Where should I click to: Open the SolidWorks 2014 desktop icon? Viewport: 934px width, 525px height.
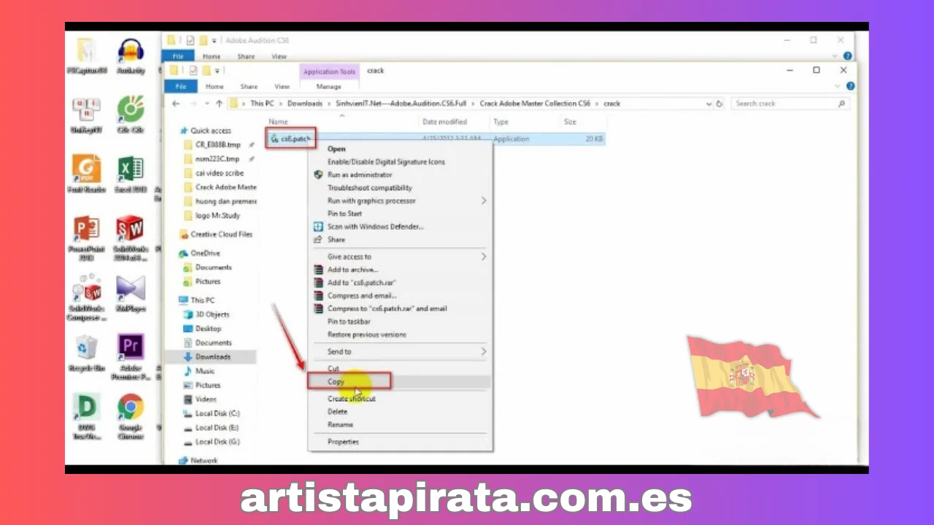(131, 238)
